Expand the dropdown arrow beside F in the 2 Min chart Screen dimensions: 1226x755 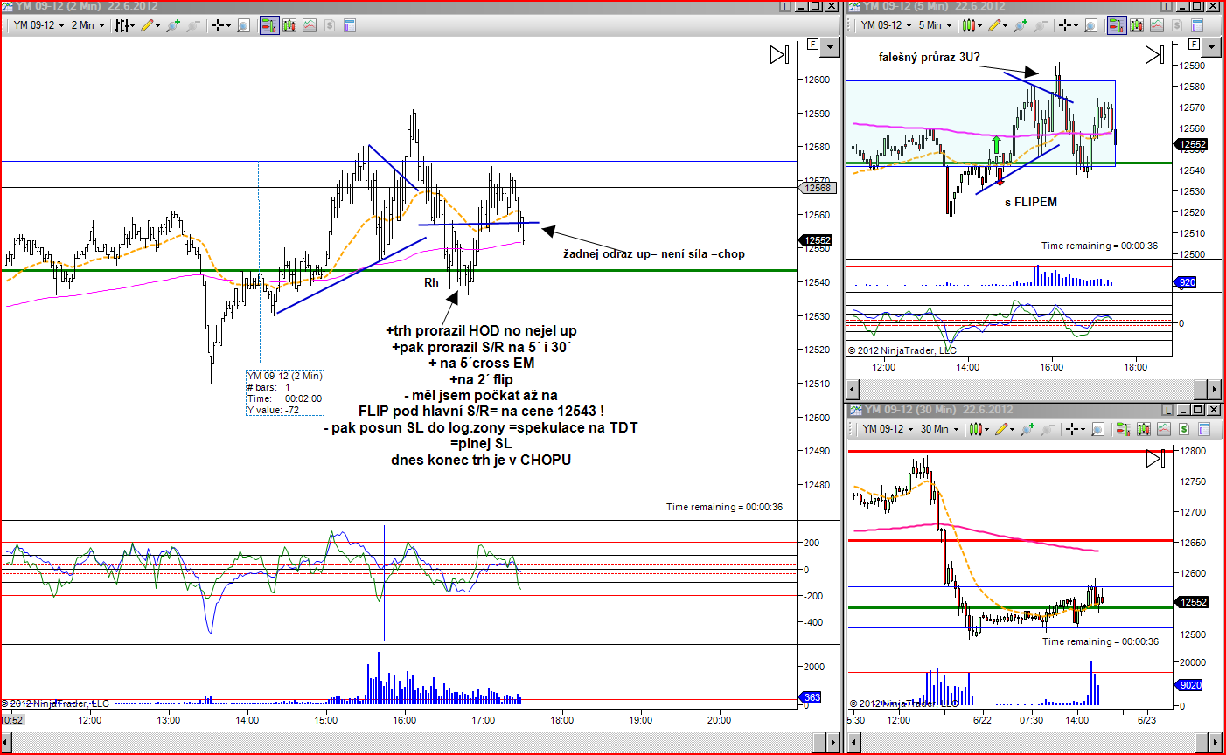click(x=830, y=45)
